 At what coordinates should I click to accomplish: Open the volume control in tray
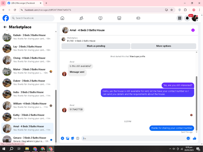click(x=174, y=149)
